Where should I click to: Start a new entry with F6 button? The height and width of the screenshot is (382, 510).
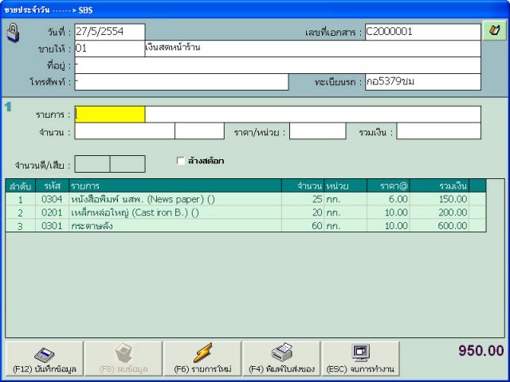pos(202,359)
